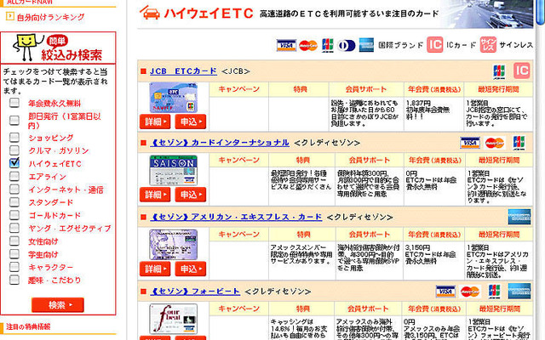Viewport: 545px width, 340px height.
Task: Check the 年会費永久無料 checkbox
Action: coord(14,103)
